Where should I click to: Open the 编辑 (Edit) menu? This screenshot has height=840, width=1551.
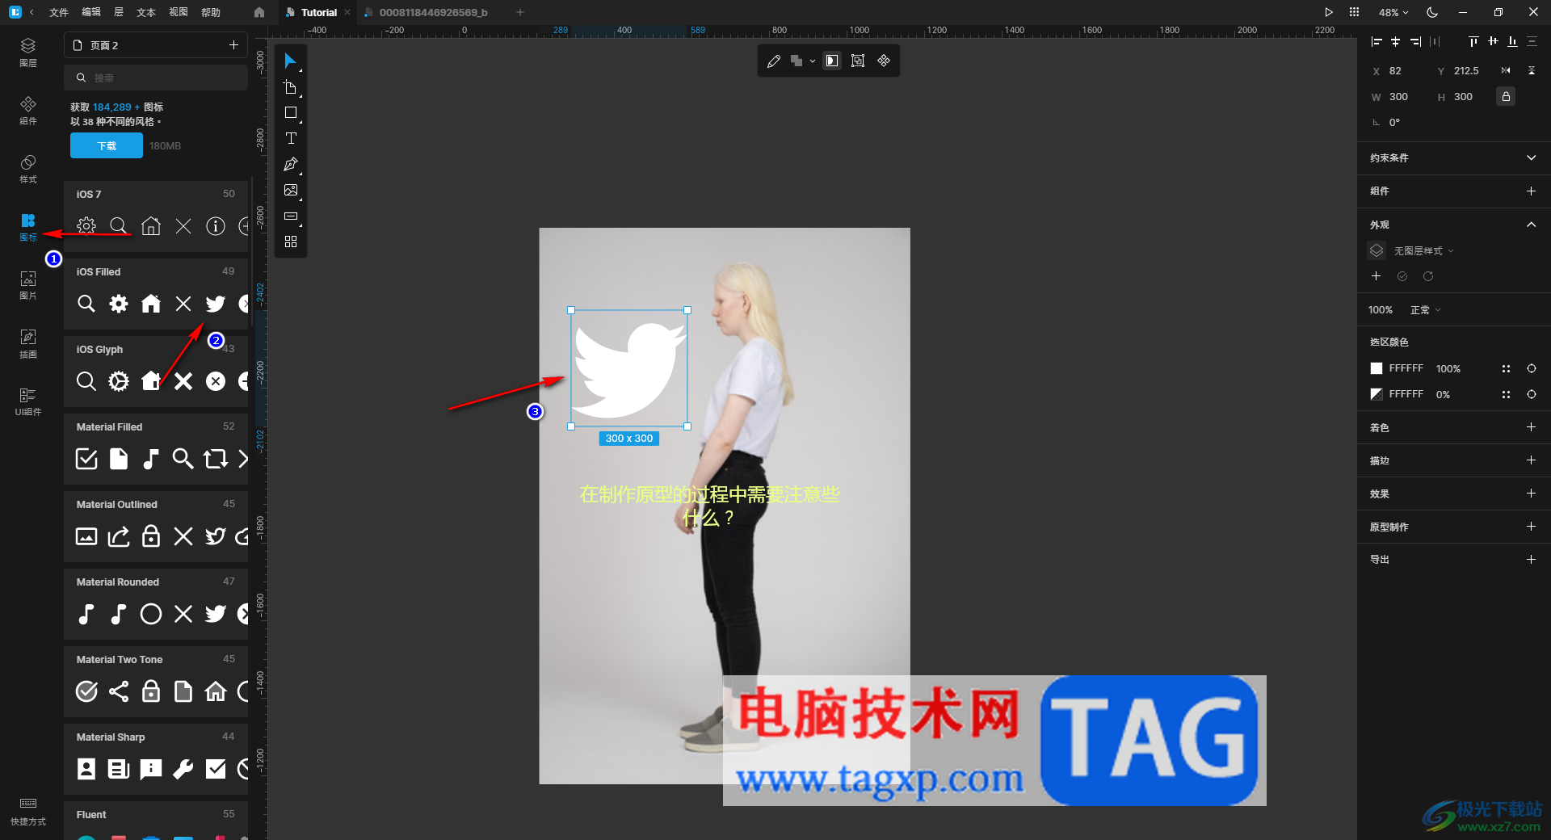(91, 12)
